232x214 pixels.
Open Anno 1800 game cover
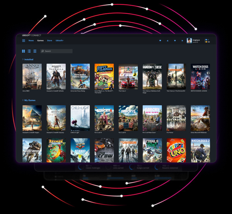(32, 76)
